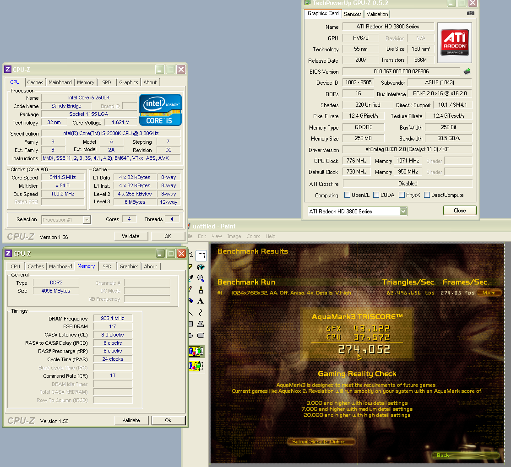Viewport: 511px width, 467px height.
Task: Select the Line tool in Paint
Action: coord(190,312)
